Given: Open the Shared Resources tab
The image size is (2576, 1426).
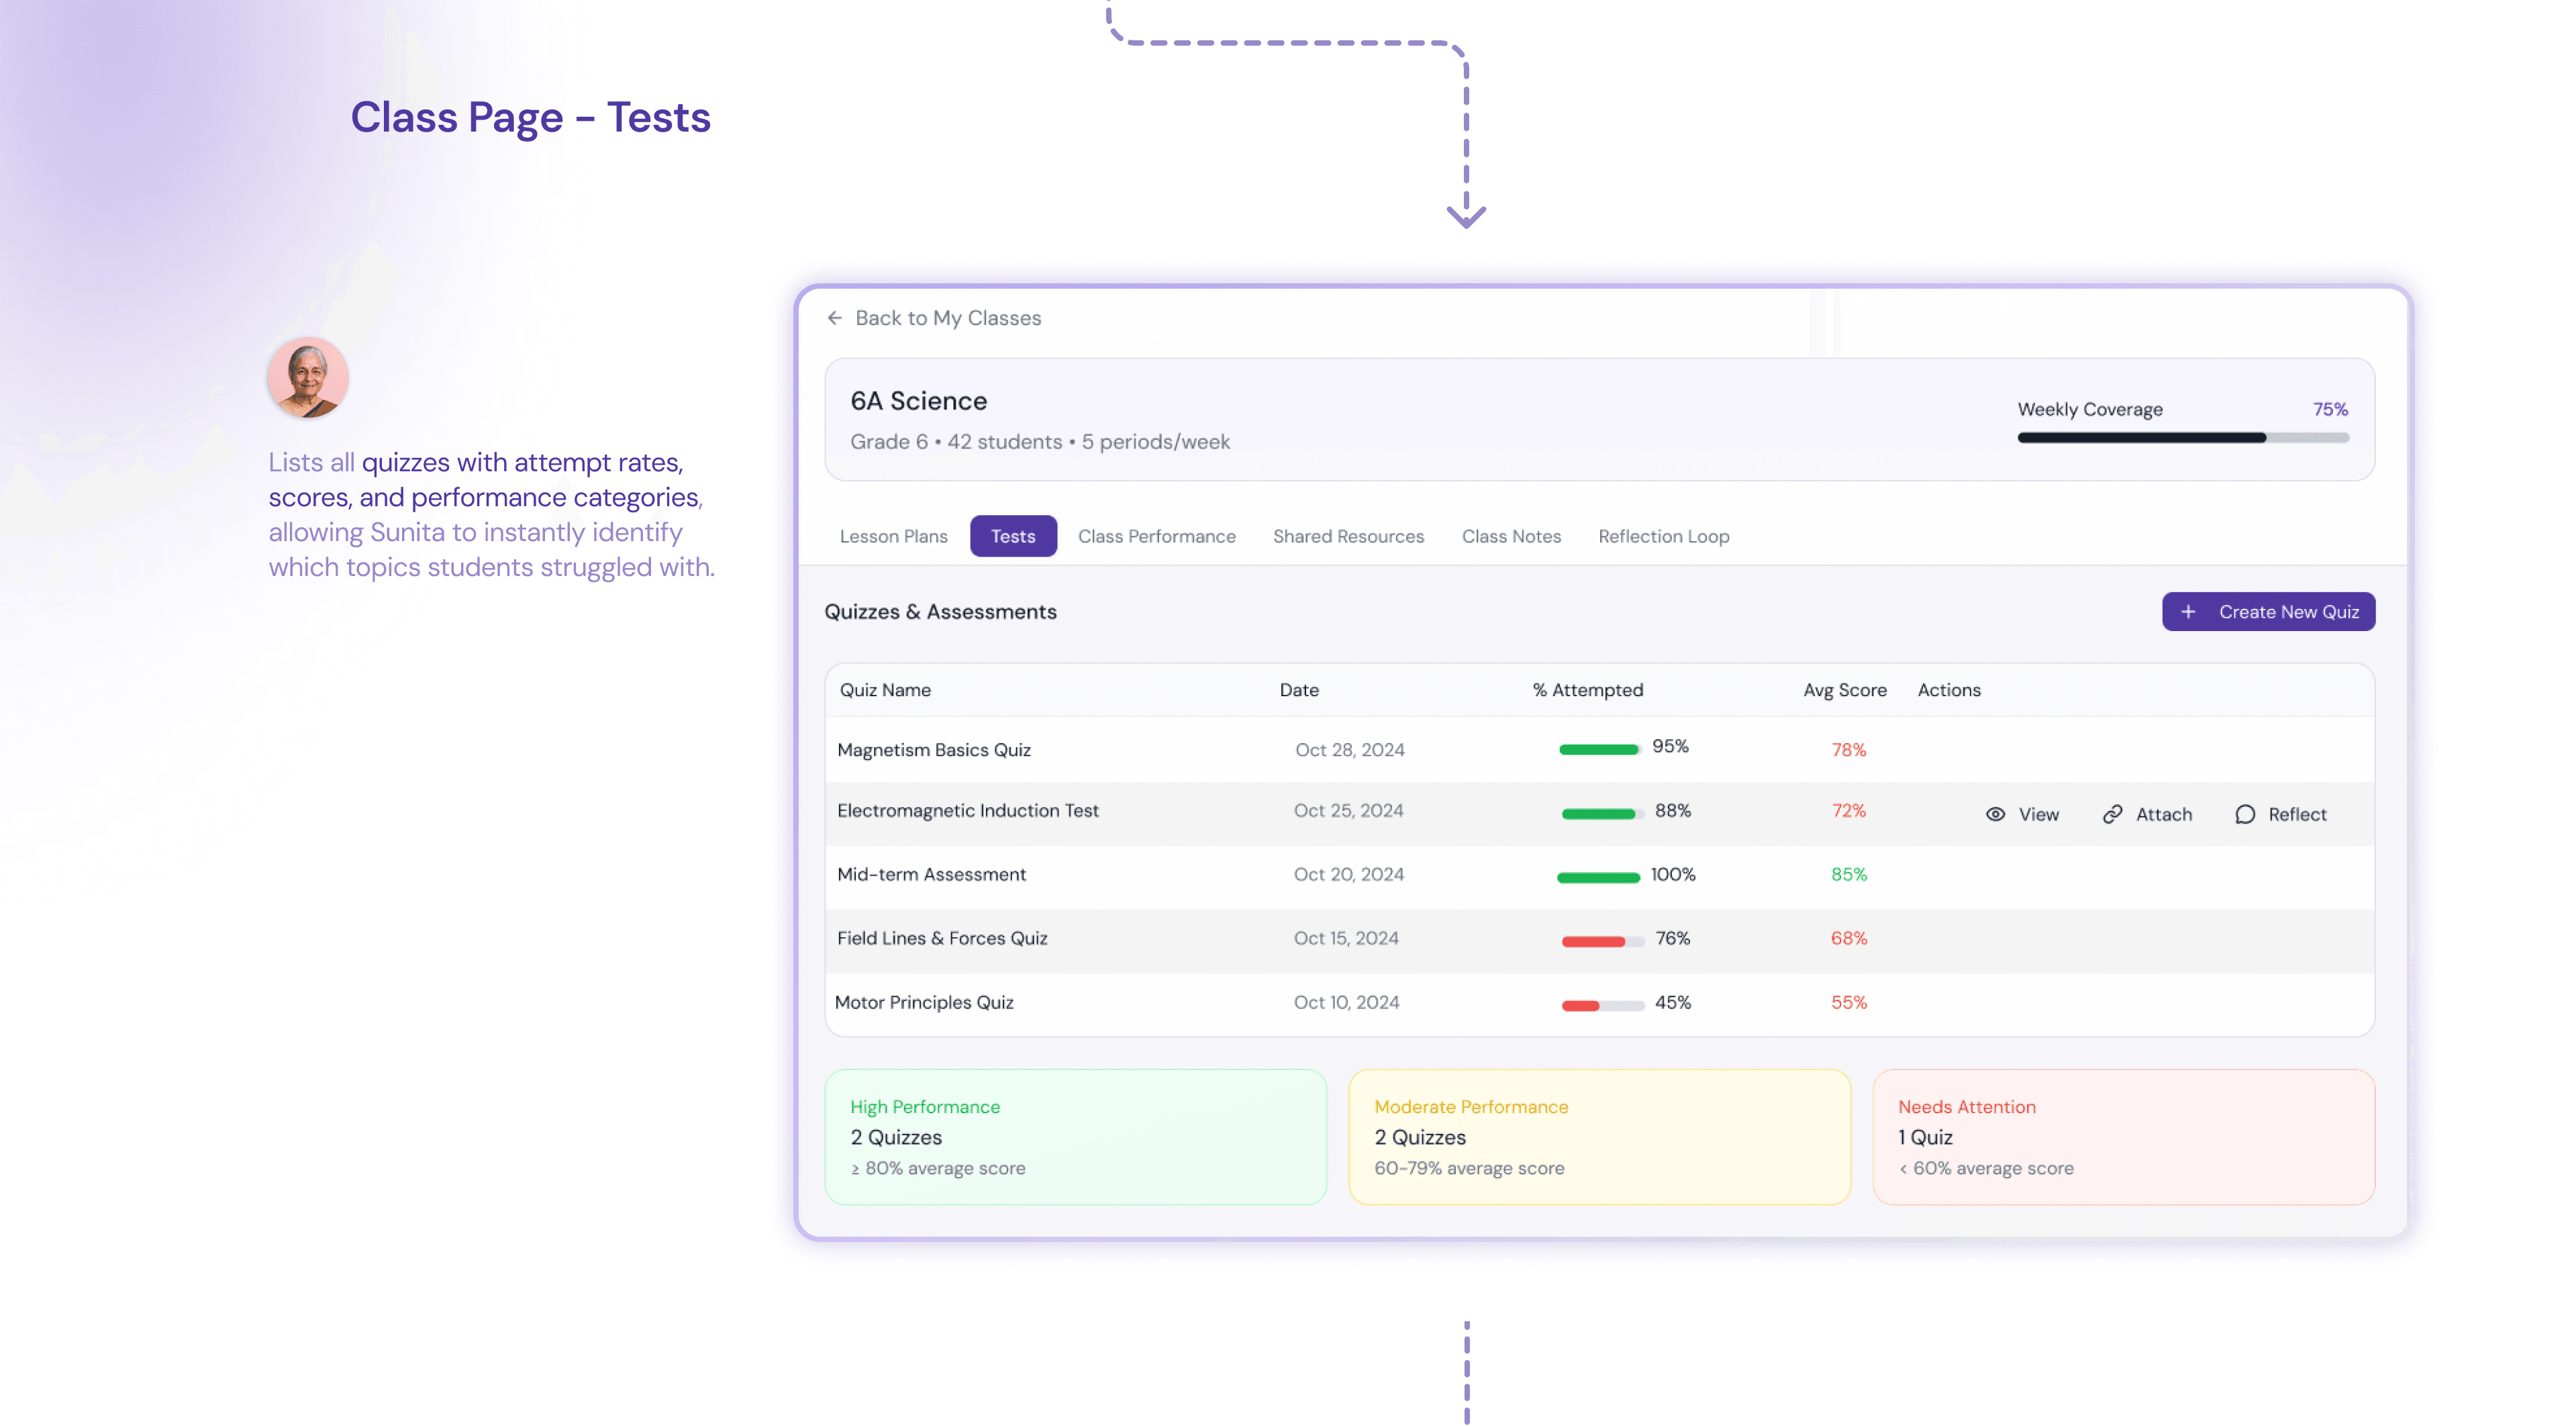Looking at the screenshot, I should [1348, 536].
